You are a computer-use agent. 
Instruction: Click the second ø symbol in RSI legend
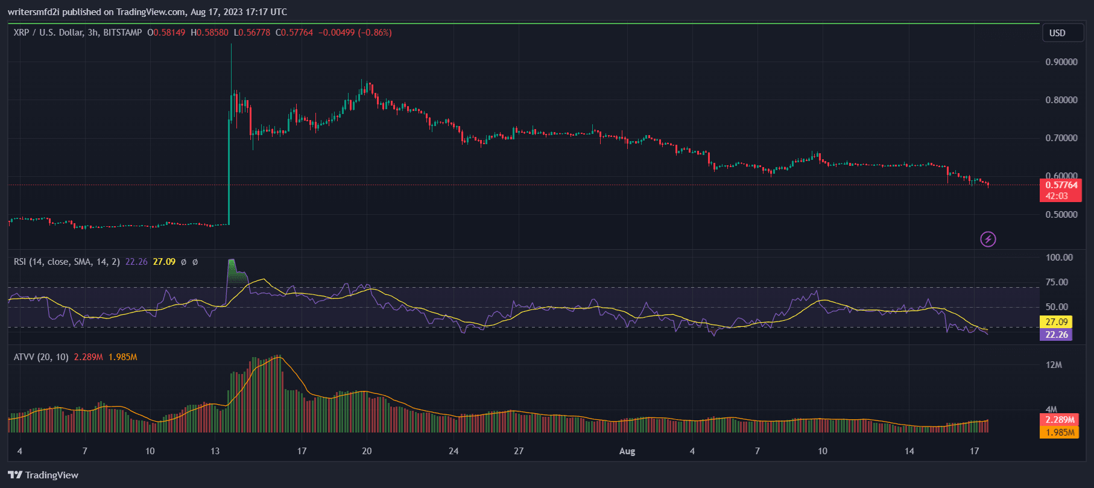pyautogui.click(x=195, y=262)
